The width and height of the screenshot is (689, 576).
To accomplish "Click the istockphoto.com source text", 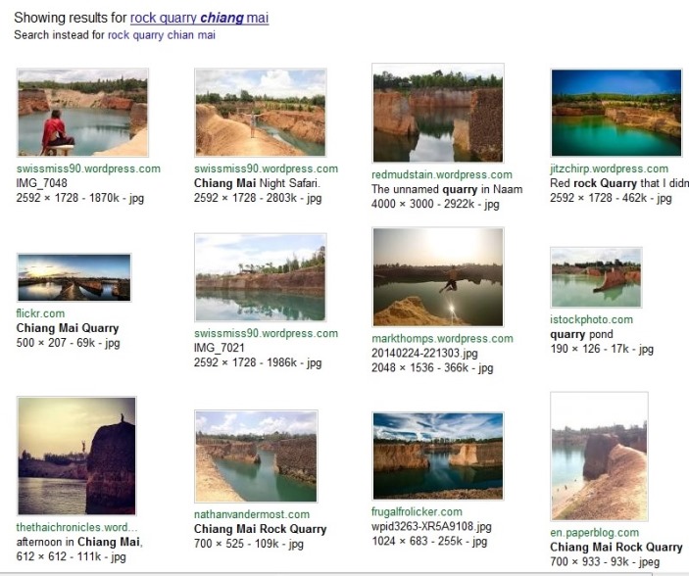I will pos(591,319).
